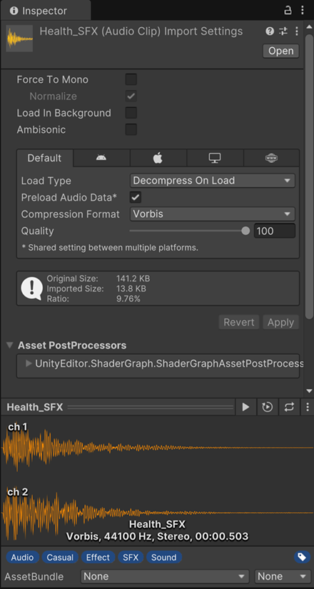Enable the Force To Mono checkbox

(131, 80)
